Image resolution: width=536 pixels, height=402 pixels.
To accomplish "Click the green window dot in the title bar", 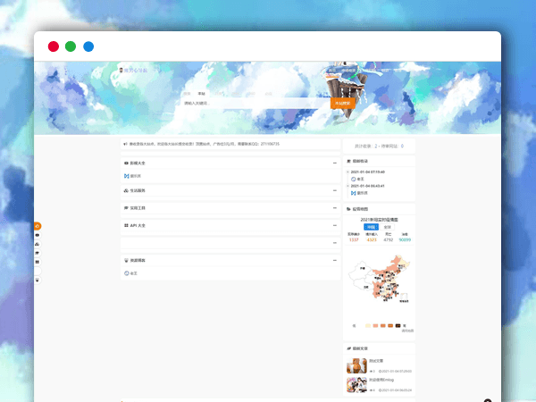I will [x=71, y=46].
